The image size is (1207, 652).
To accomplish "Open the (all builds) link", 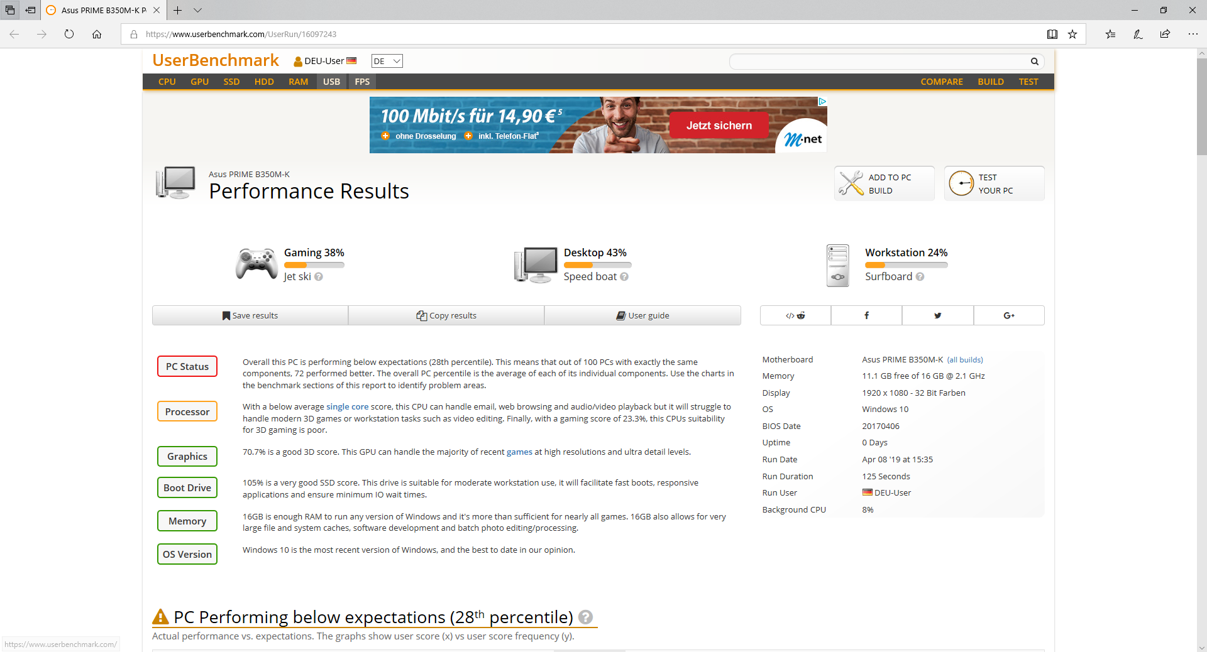I will coord(965,360).
